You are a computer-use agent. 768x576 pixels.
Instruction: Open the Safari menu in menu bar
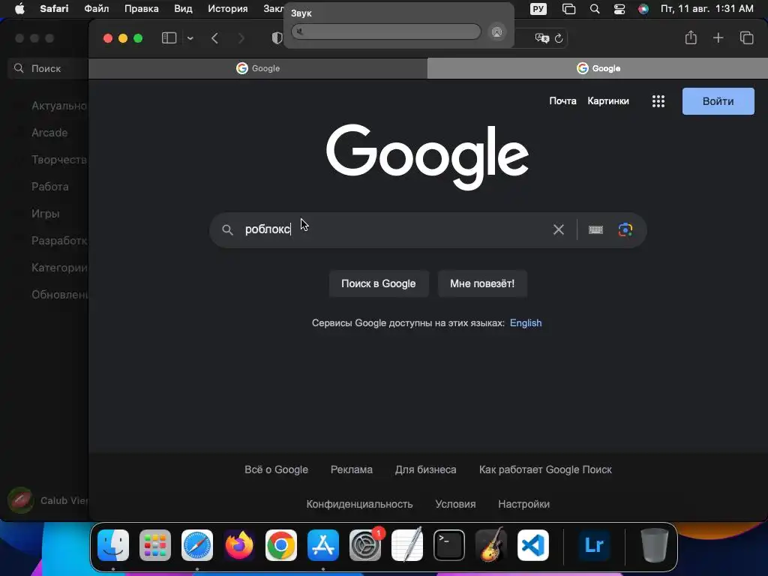click(x=54, y=9)
